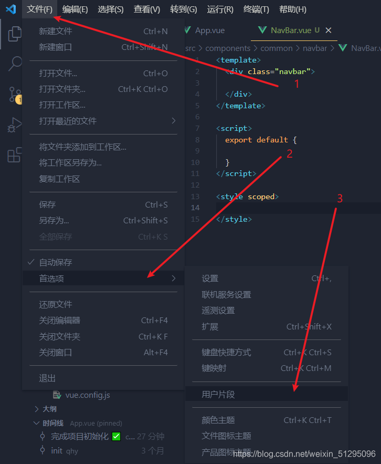
Task: Click the src breadcrumb segment
Action: tap(190, 48)
